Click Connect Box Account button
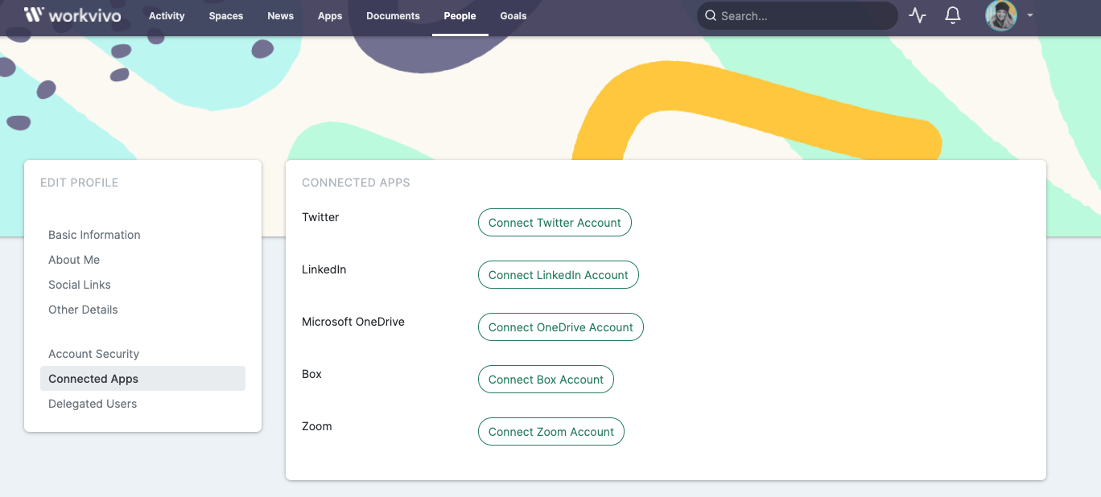 [546, 380]
